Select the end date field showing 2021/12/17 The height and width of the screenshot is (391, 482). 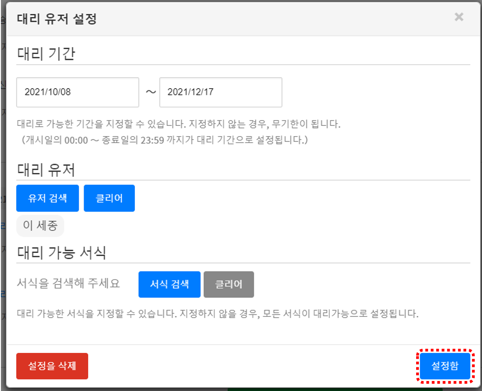pyautogui.click(x=220, y=92)
